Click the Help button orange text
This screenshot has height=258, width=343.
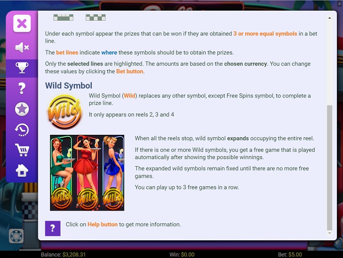[102, 225]
